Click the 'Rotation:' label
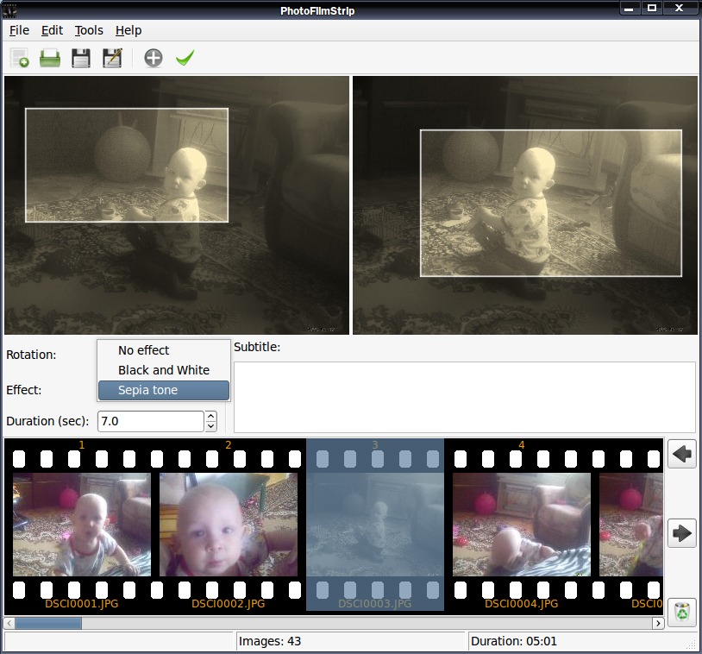Image resolution: width=702 pixels, height=654 pixels. (x=31, y=355)
